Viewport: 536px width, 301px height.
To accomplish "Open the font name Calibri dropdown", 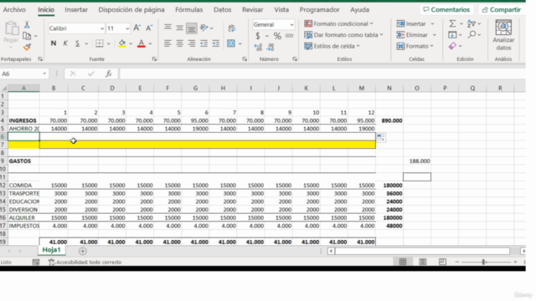I will [x=102, y=28].
